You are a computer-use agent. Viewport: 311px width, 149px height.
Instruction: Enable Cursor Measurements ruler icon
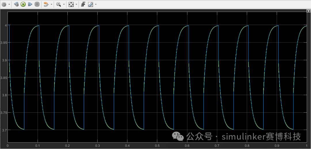[91, 4]
